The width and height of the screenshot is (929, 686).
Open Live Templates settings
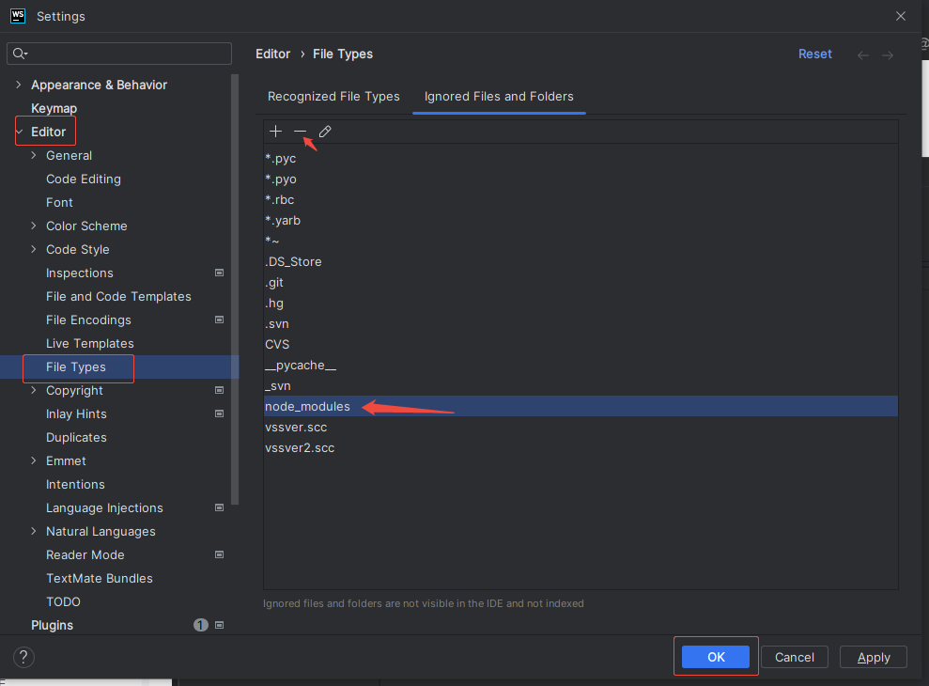coord(90,343)
